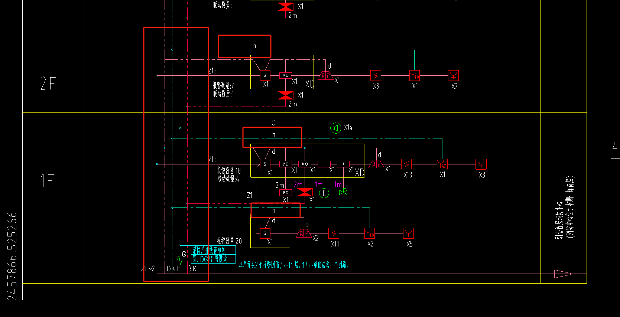The width and height of the screenshot is (620, 317).
Task: Select the 2F Y-shaped device labeled X2
Action: click(453, 76)
